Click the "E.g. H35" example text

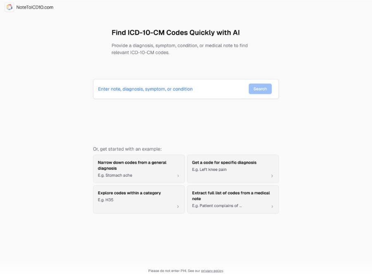point(105,200)
